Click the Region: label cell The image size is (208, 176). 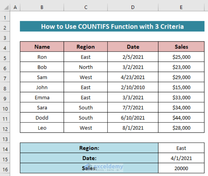click(89, 148)
